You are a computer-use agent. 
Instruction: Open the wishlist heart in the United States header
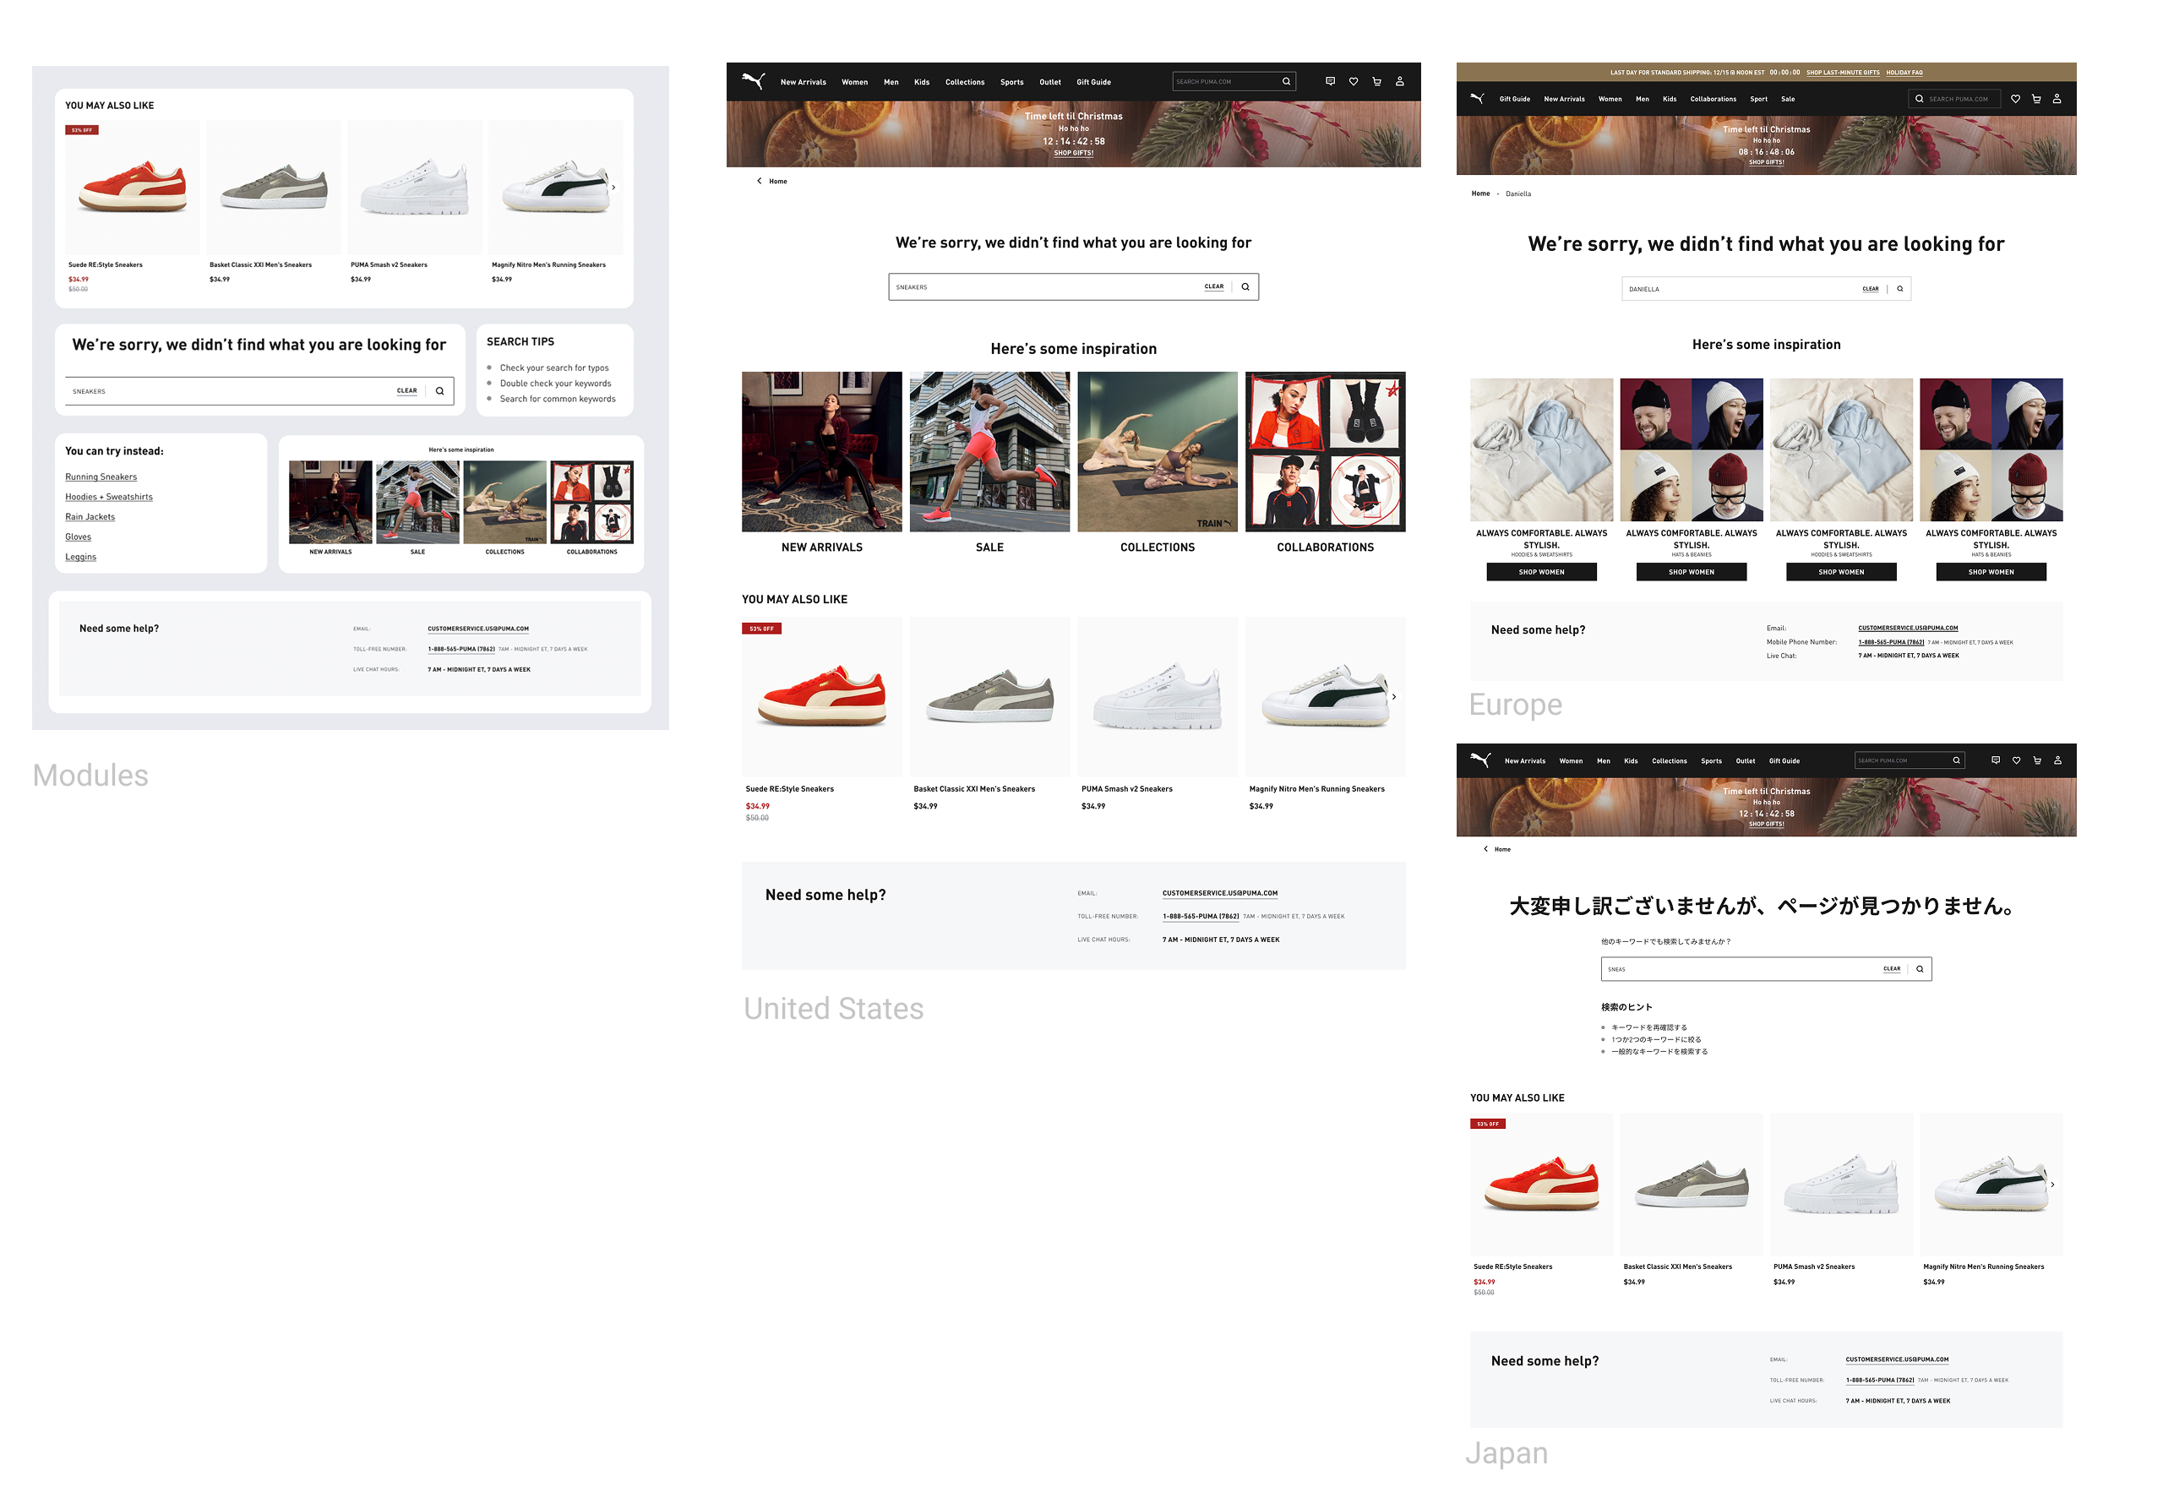[1354, 81]
